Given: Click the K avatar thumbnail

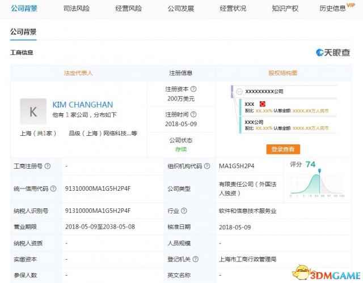Looking at the screenshot, I should pyautogui.click(x=33, y=112).
